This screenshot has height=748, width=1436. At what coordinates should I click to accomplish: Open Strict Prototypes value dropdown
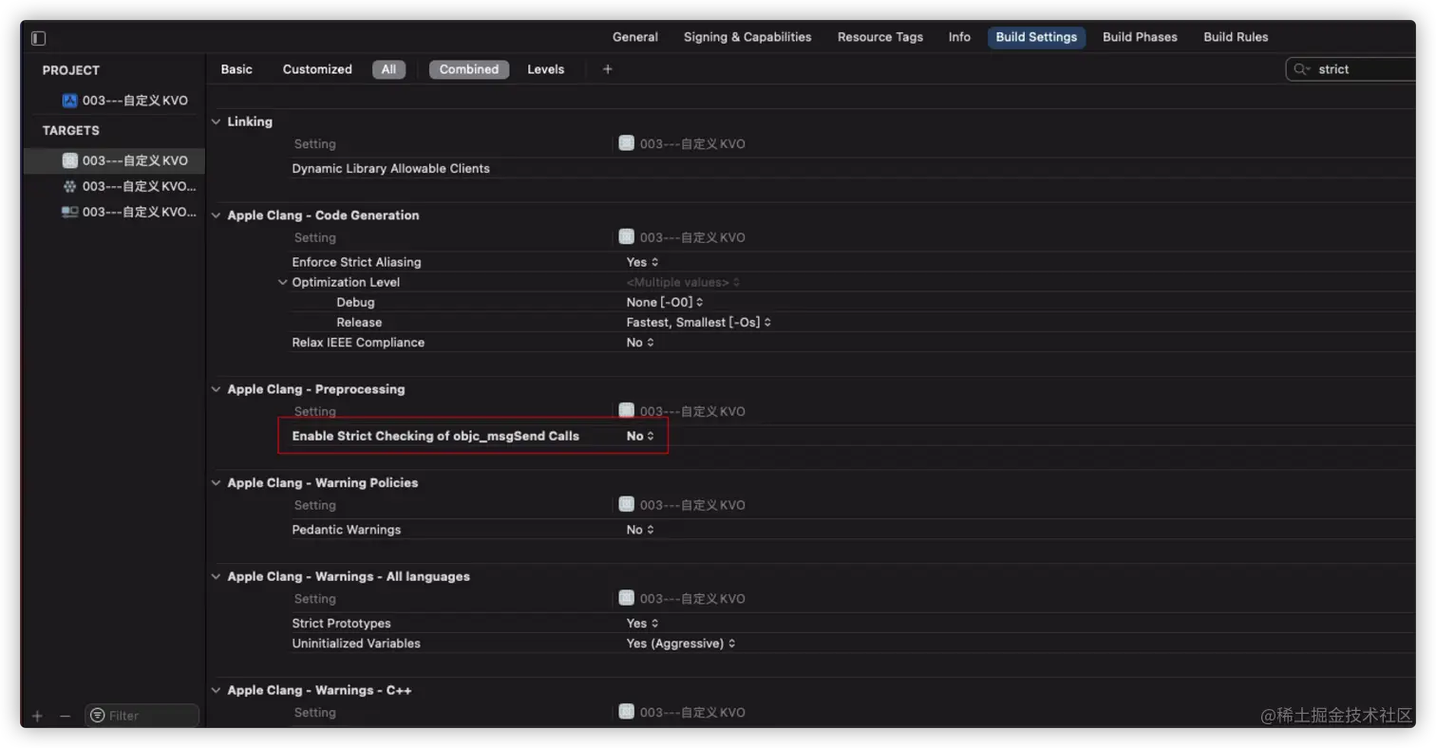pyautogui.click(x=642, y=624)
